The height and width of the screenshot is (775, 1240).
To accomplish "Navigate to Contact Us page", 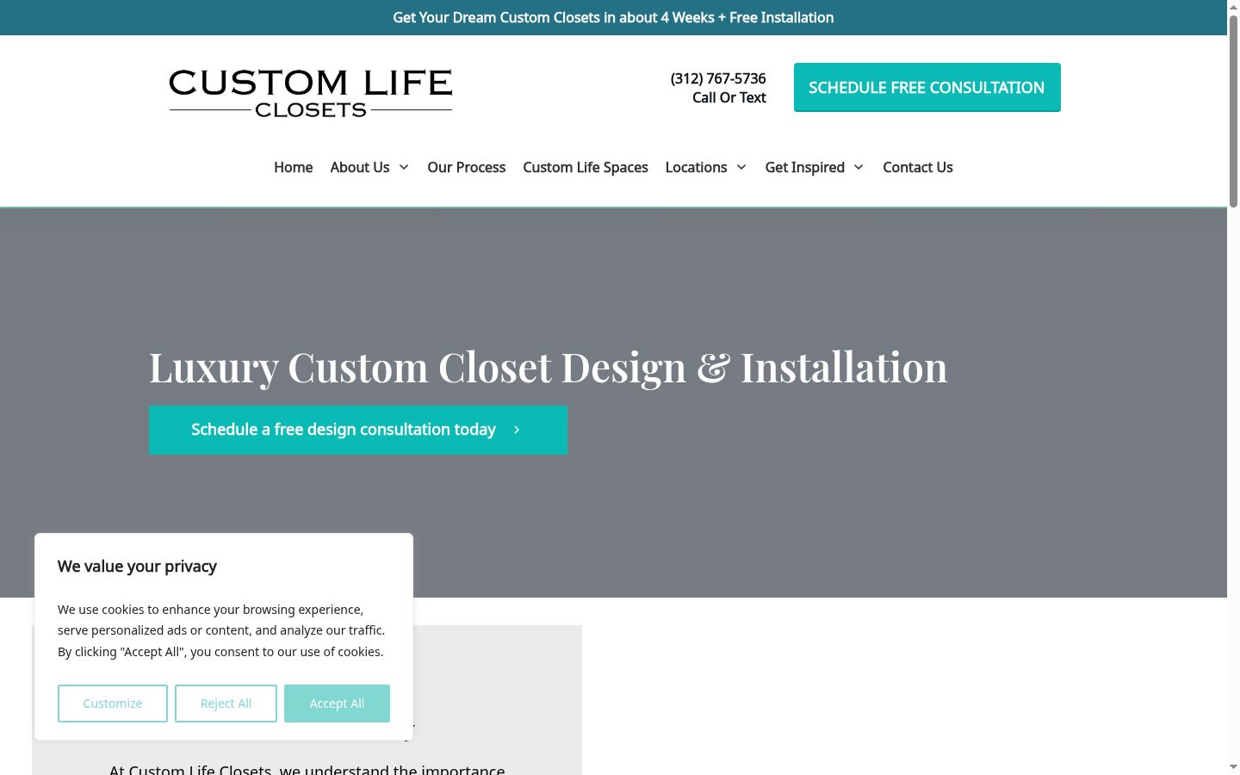I will click(918, 167).
